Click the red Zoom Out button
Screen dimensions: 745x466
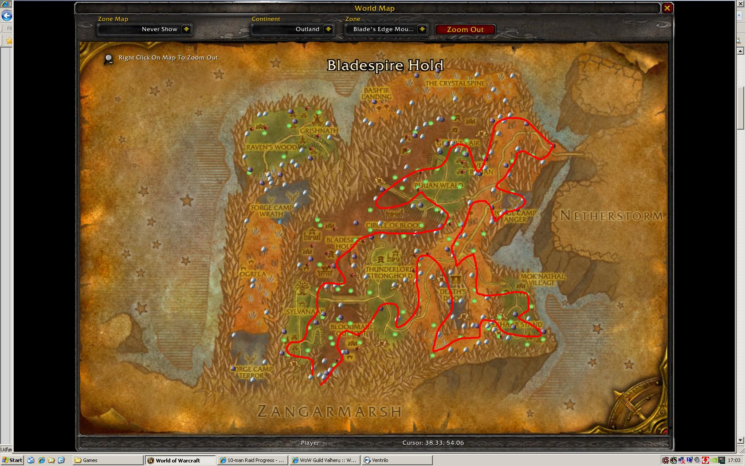tap(465, 29)
